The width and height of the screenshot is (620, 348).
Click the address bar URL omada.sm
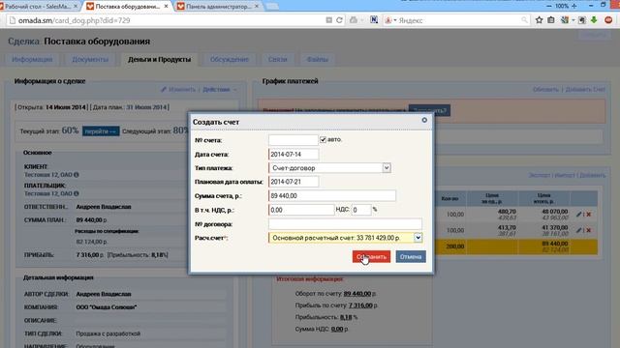click(x=75, y=20)
